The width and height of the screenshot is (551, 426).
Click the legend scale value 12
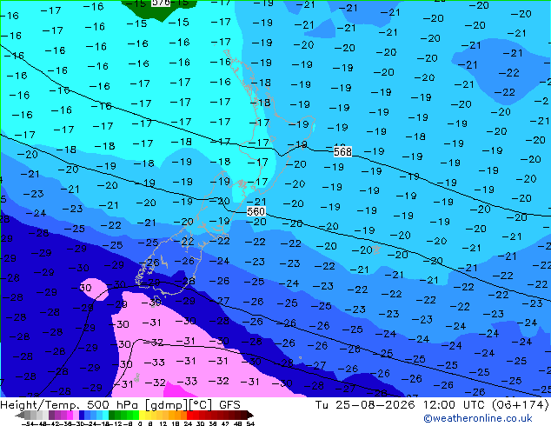[163, 423]
